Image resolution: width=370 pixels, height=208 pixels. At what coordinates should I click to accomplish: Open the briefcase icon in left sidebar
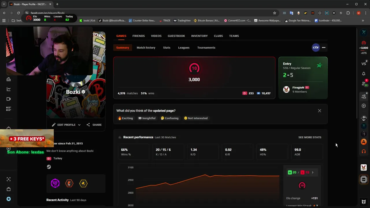(x=9, y=189)
